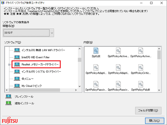Click the software list scroll-down arrow
The image size is (167, 125).
tap(80, 86)
